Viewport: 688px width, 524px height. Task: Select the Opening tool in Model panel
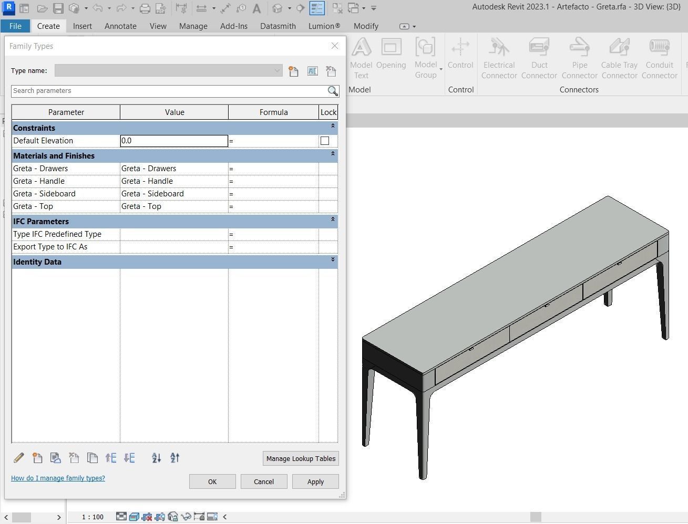[391, 54]
